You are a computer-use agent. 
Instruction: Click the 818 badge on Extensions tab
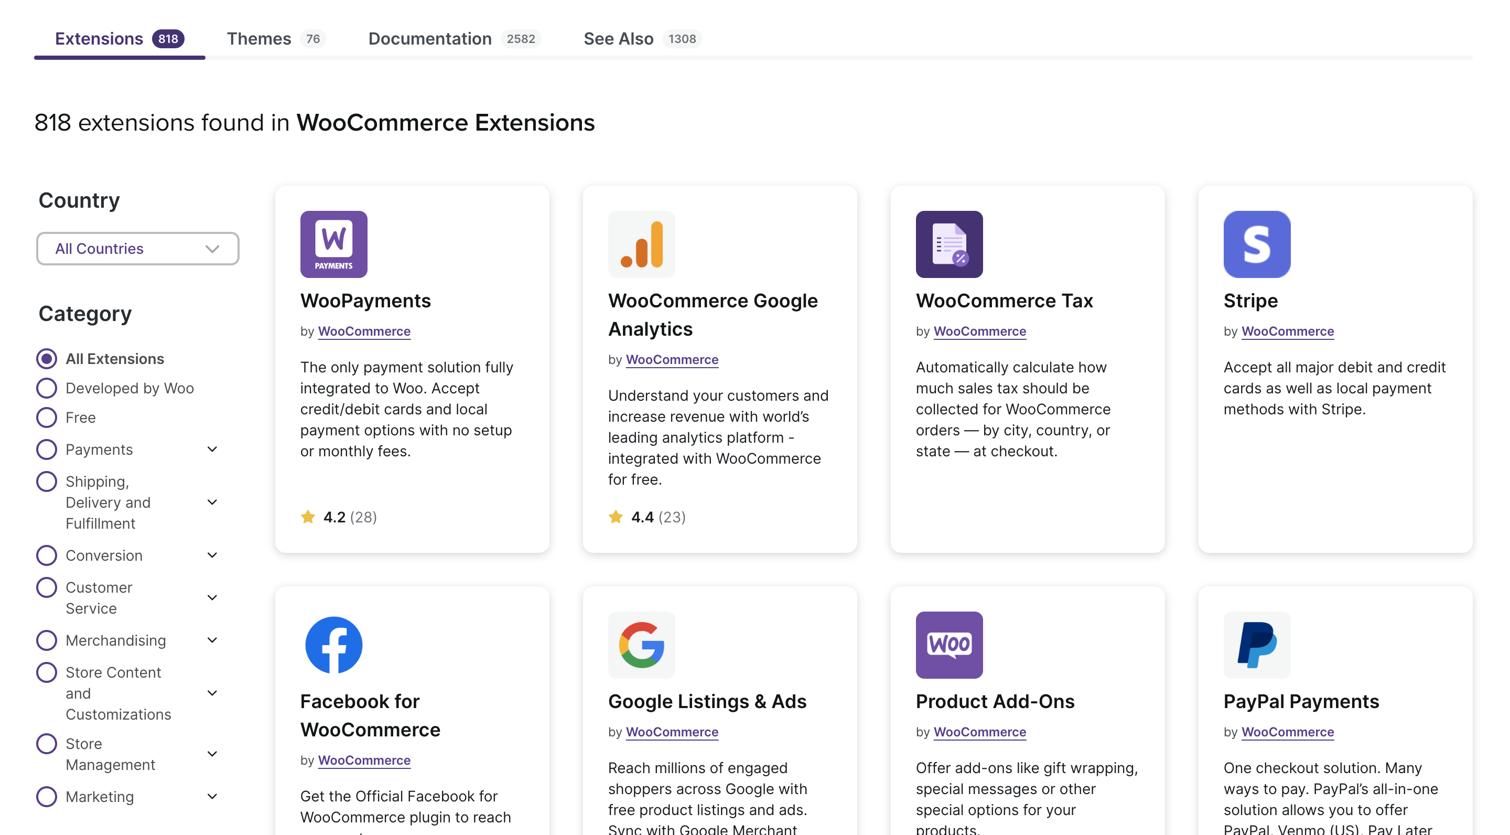(168, 39)
